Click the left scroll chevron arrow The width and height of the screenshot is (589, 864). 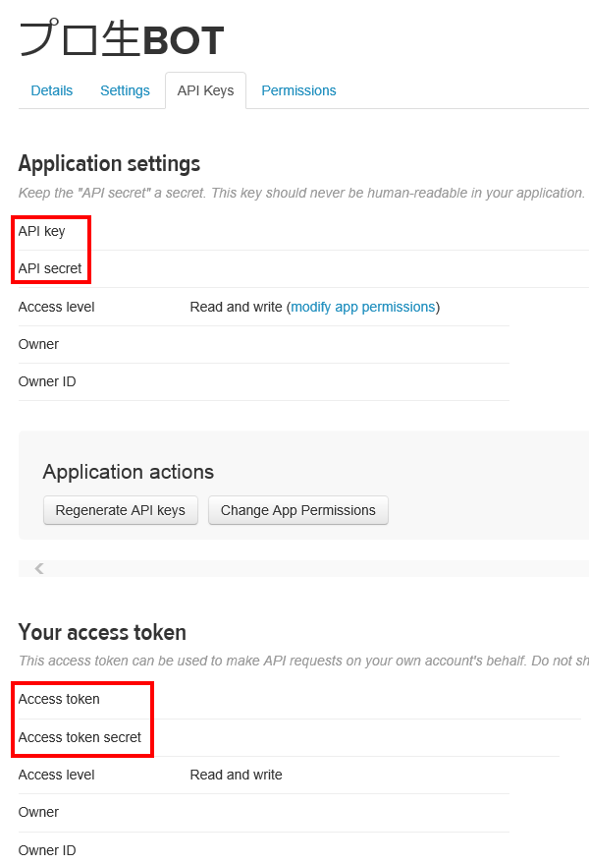[x=37, y=566]
